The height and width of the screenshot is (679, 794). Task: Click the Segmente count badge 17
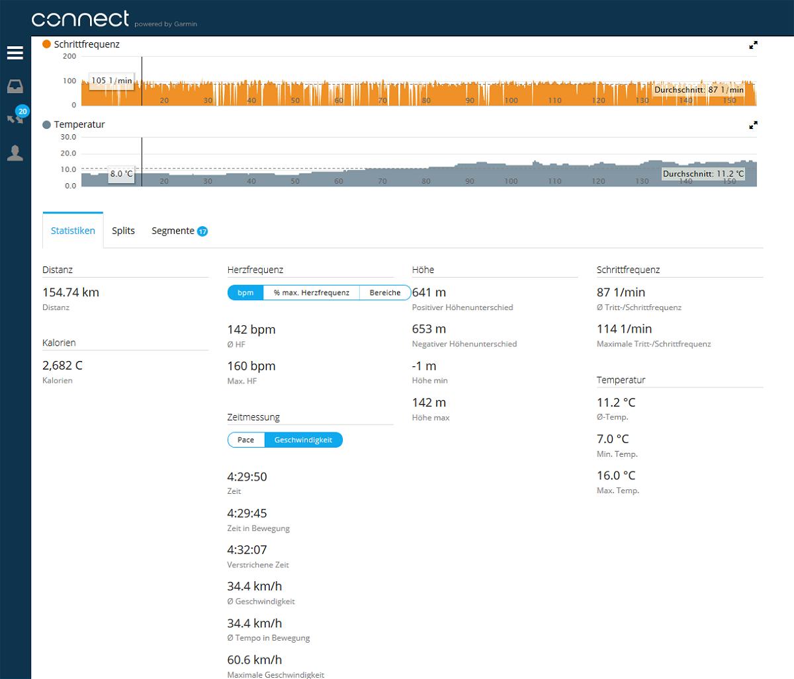pos(202,231)
